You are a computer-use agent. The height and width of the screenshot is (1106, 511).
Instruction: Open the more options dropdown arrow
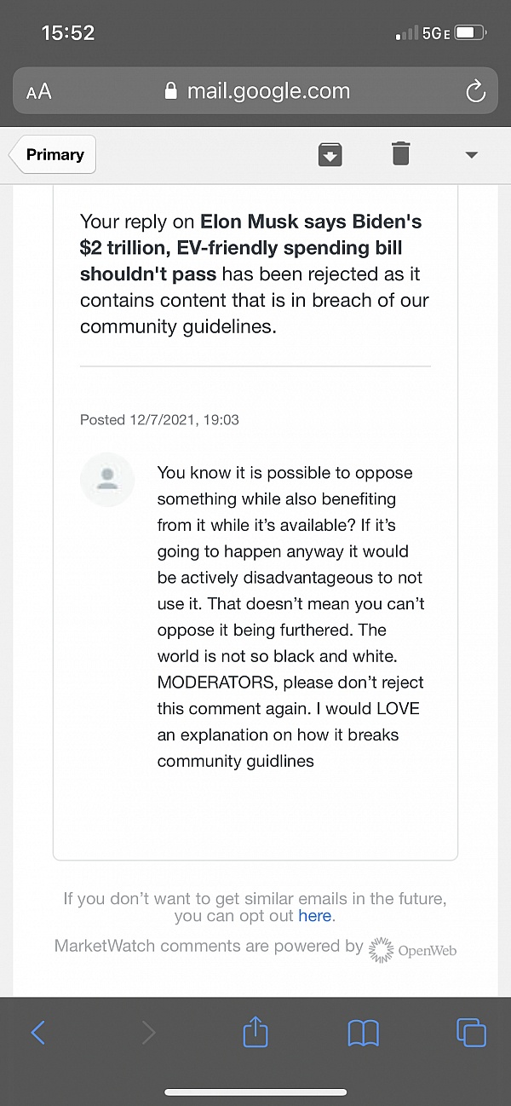pos(472,155)
